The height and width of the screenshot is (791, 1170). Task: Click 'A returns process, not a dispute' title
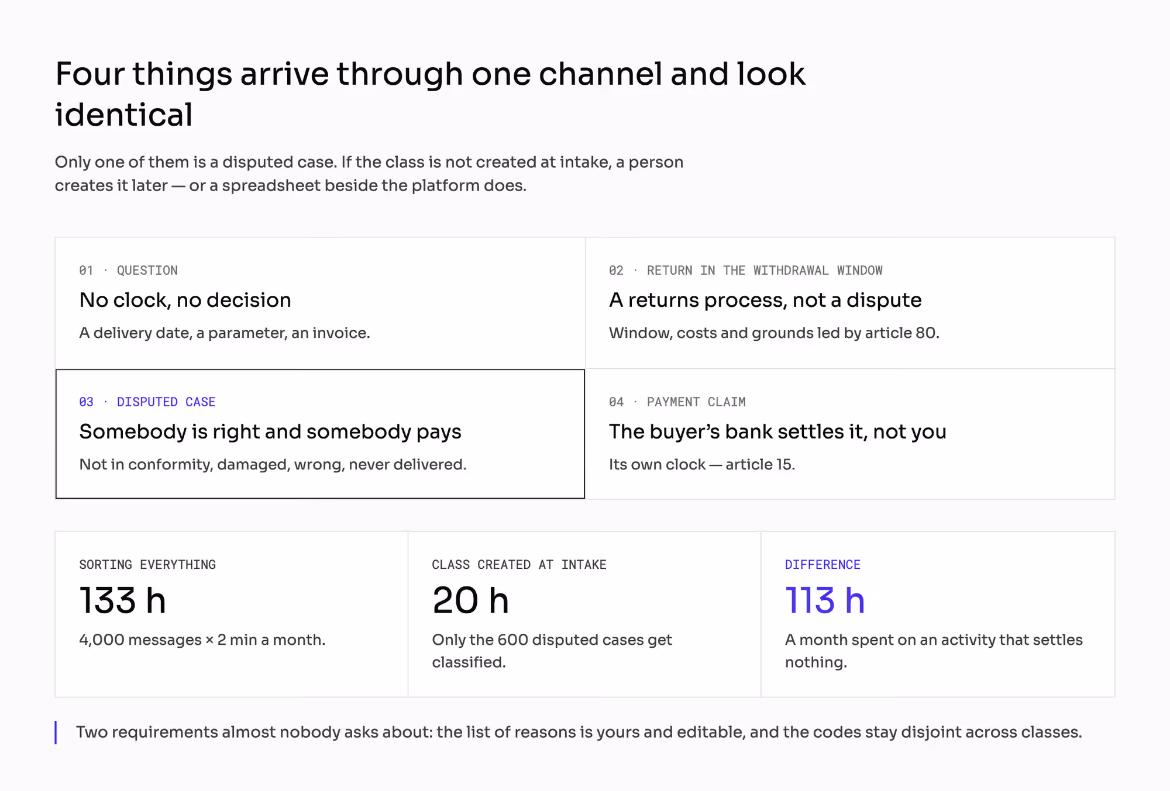coord(765,300)
